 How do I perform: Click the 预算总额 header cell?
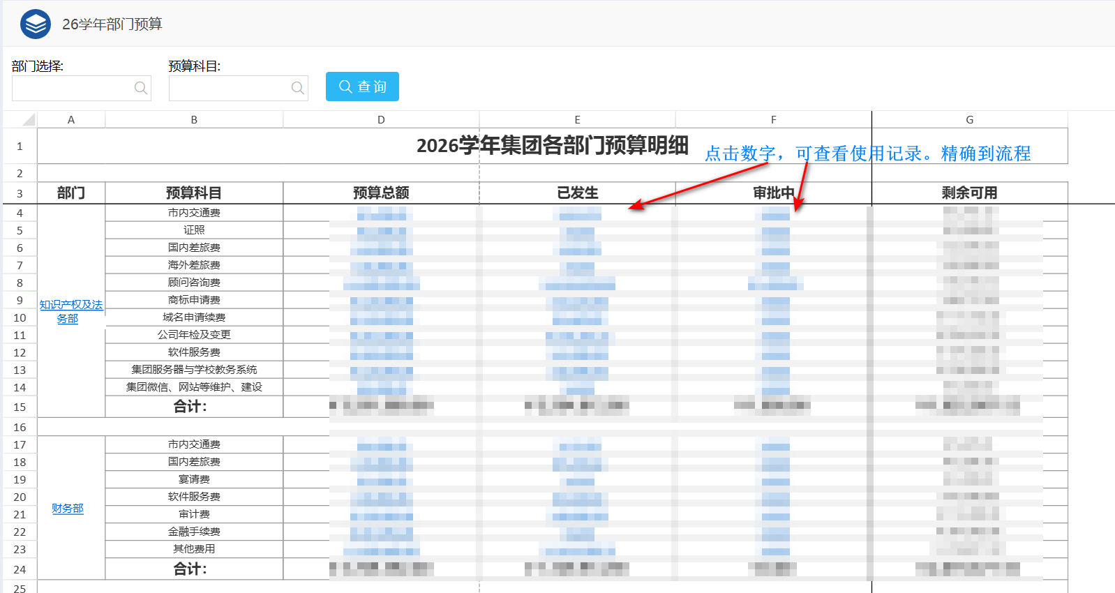point(381,193)
